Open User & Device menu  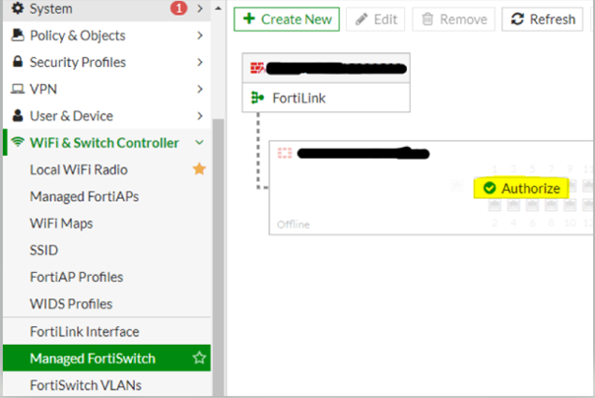pyautogui.click(x=106, y=116)
